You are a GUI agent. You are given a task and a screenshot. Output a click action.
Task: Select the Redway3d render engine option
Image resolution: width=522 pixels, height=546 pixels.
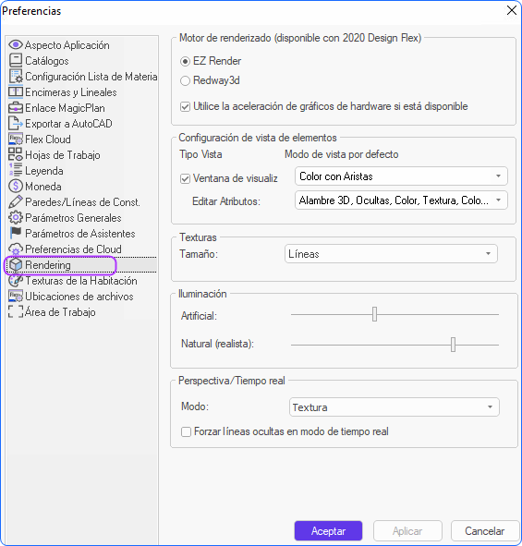pos(185,80)
